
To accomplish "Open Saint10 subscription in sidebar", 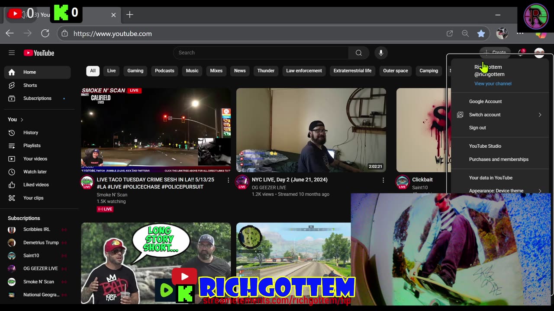I will [x=37, y=256].
